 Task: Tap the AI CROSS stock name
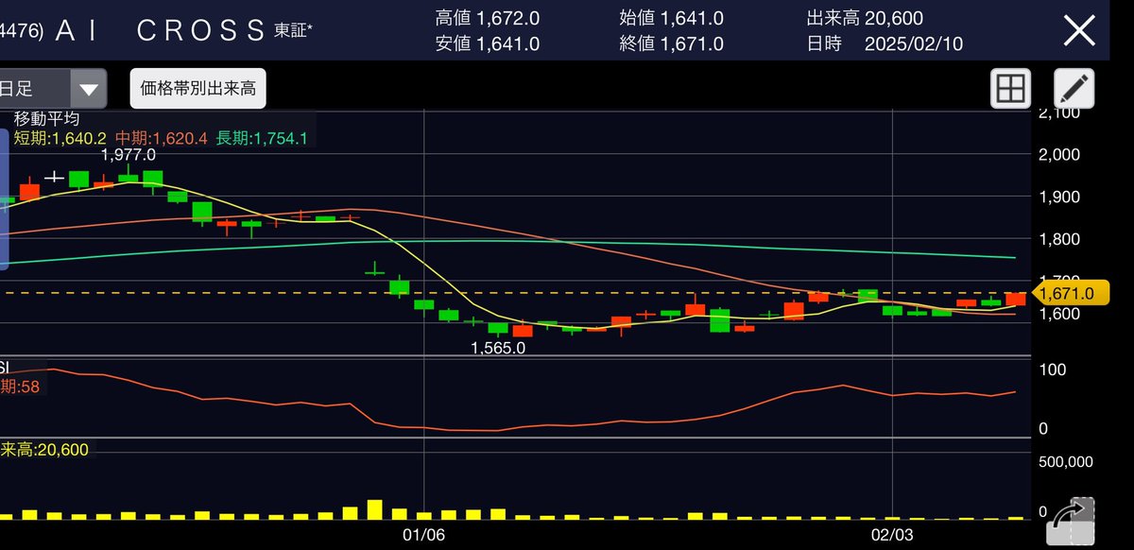pos(160,30)
